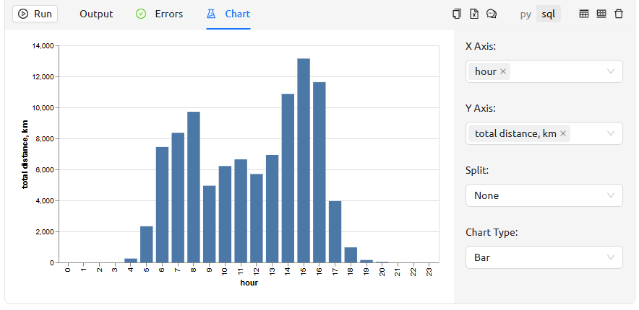This screenshot has width=639, height=310.
Task: Click the Excel export file icon
Action: (473, 14)
